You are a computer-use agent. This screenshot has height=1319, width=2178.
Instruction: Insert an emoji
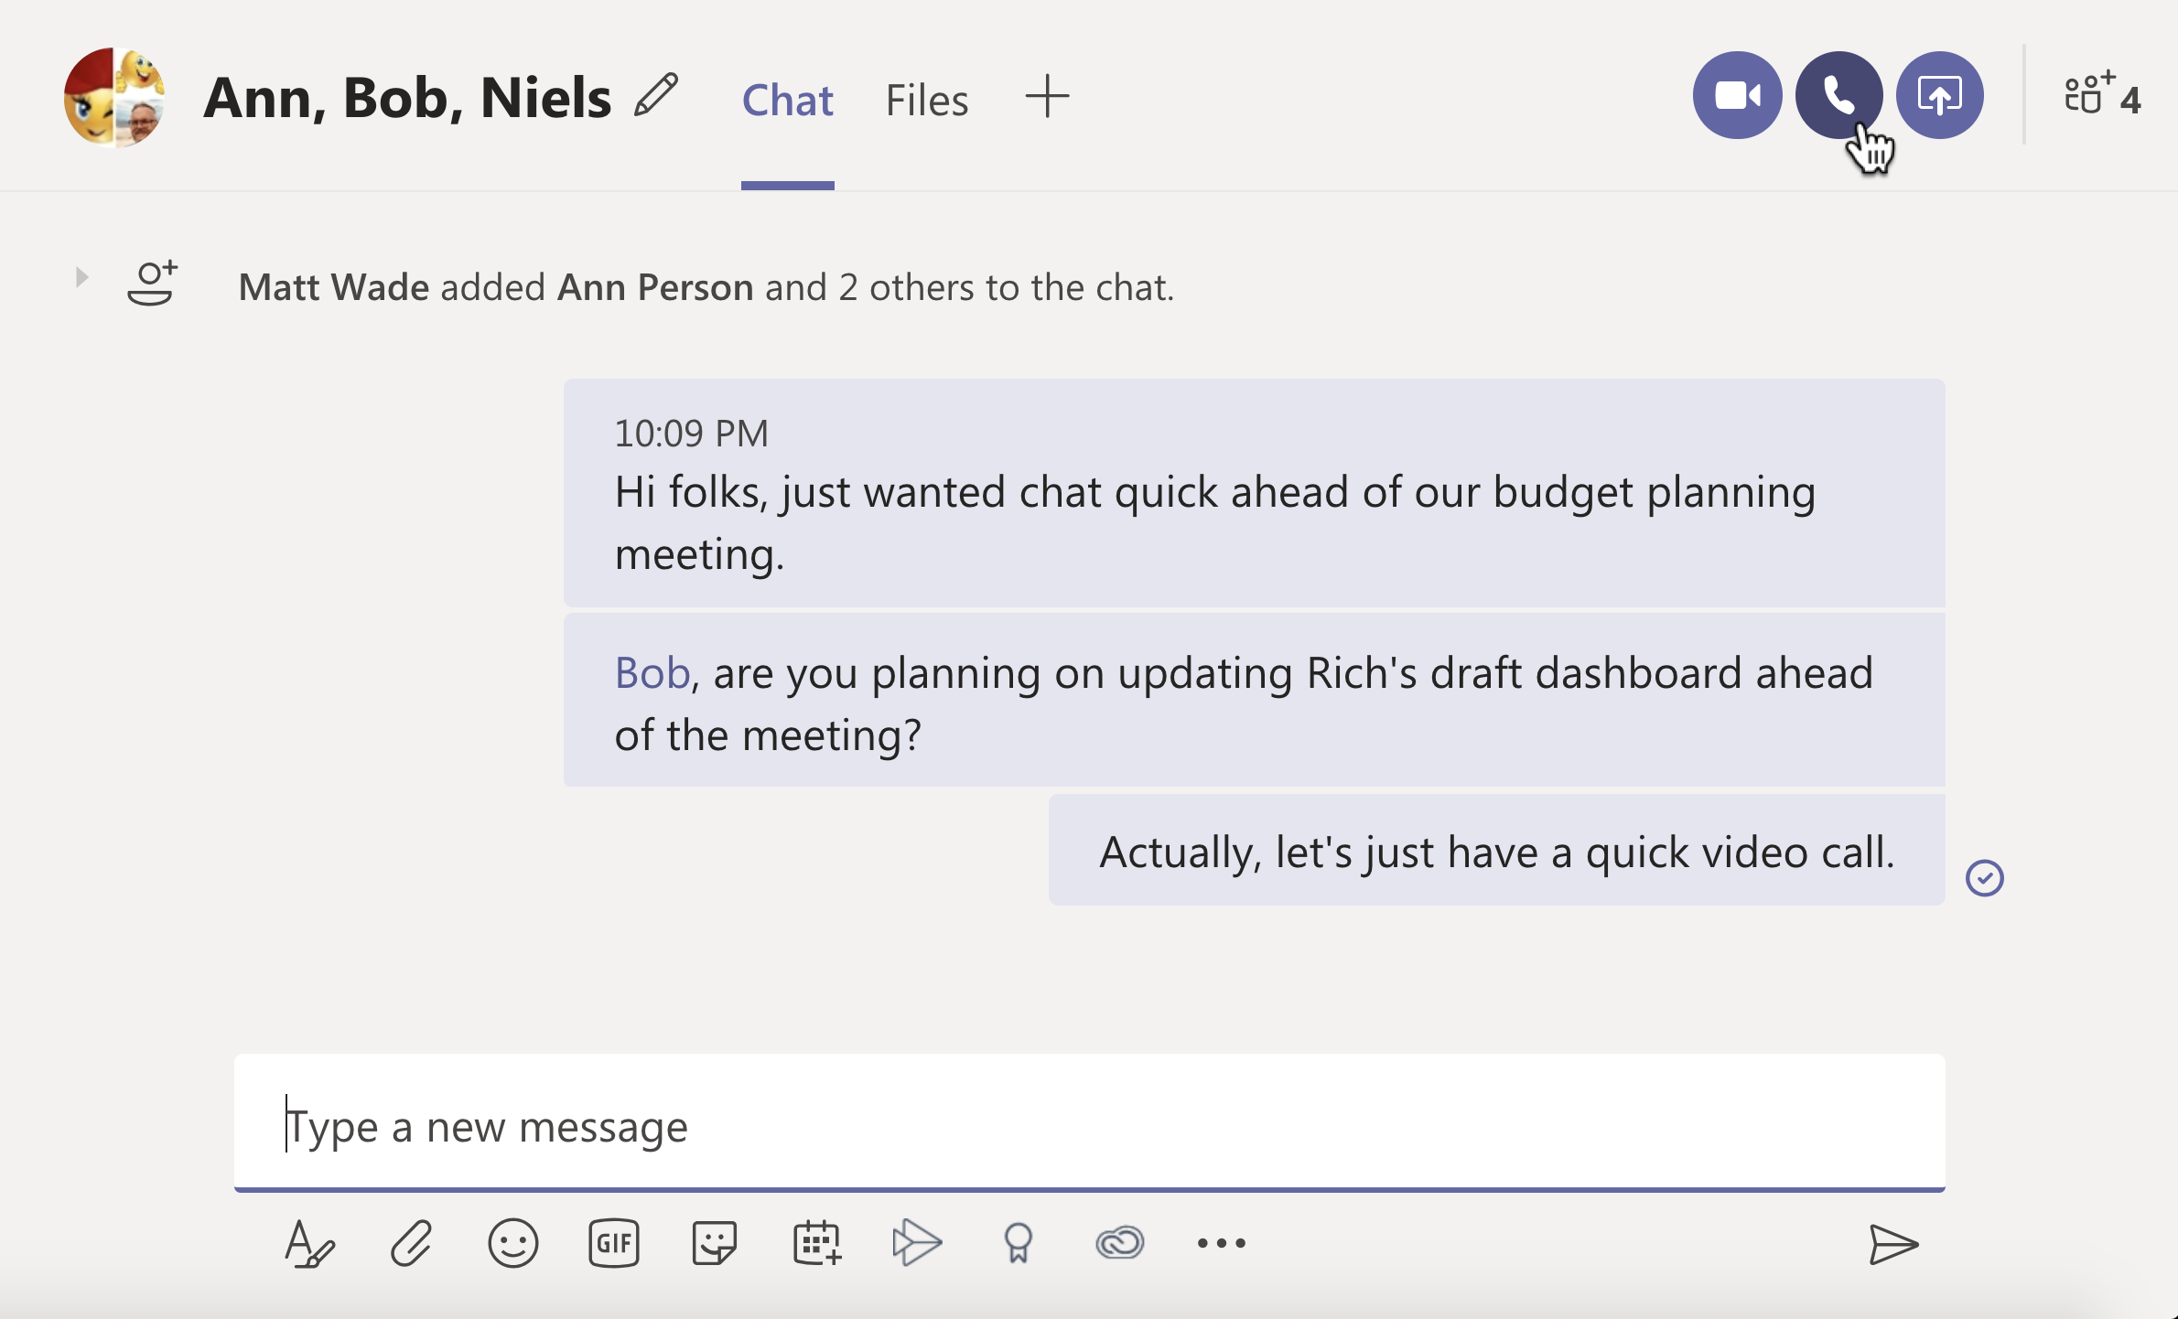[512, 1243]
